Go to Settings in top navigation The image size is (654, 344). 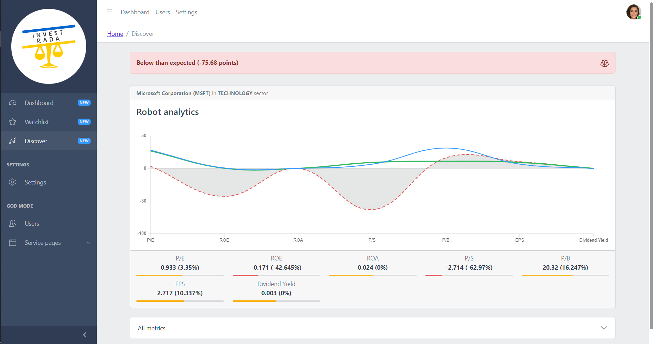[x=186, y=12]
